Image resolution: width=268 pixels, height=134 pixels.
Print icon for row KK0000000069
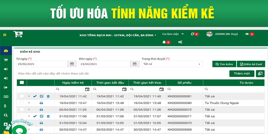[x=41, y=130]
